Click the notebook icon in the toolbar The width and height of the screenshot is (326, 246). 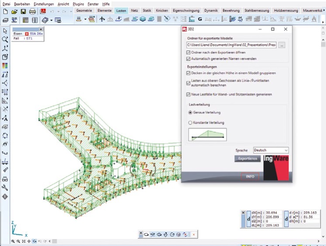35,20
